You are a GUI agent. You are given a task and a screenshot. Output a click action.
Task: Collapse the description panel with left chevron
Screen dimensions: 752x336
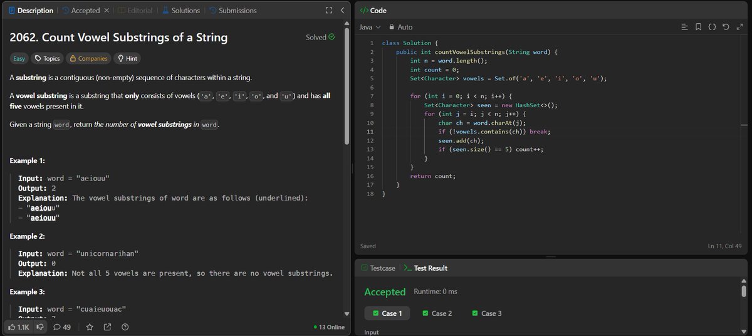342,11
